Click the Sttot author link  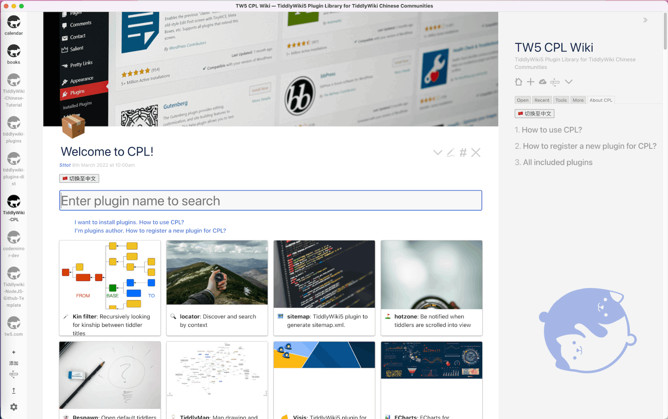[x=65, y=165]
